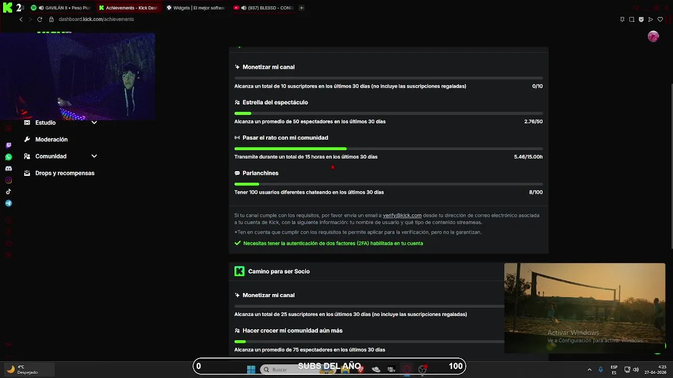Click the Pasar el rato con mi comunidad heading
Screen dimensions: 673x378
pyautogui.click(x=285, y=138)
